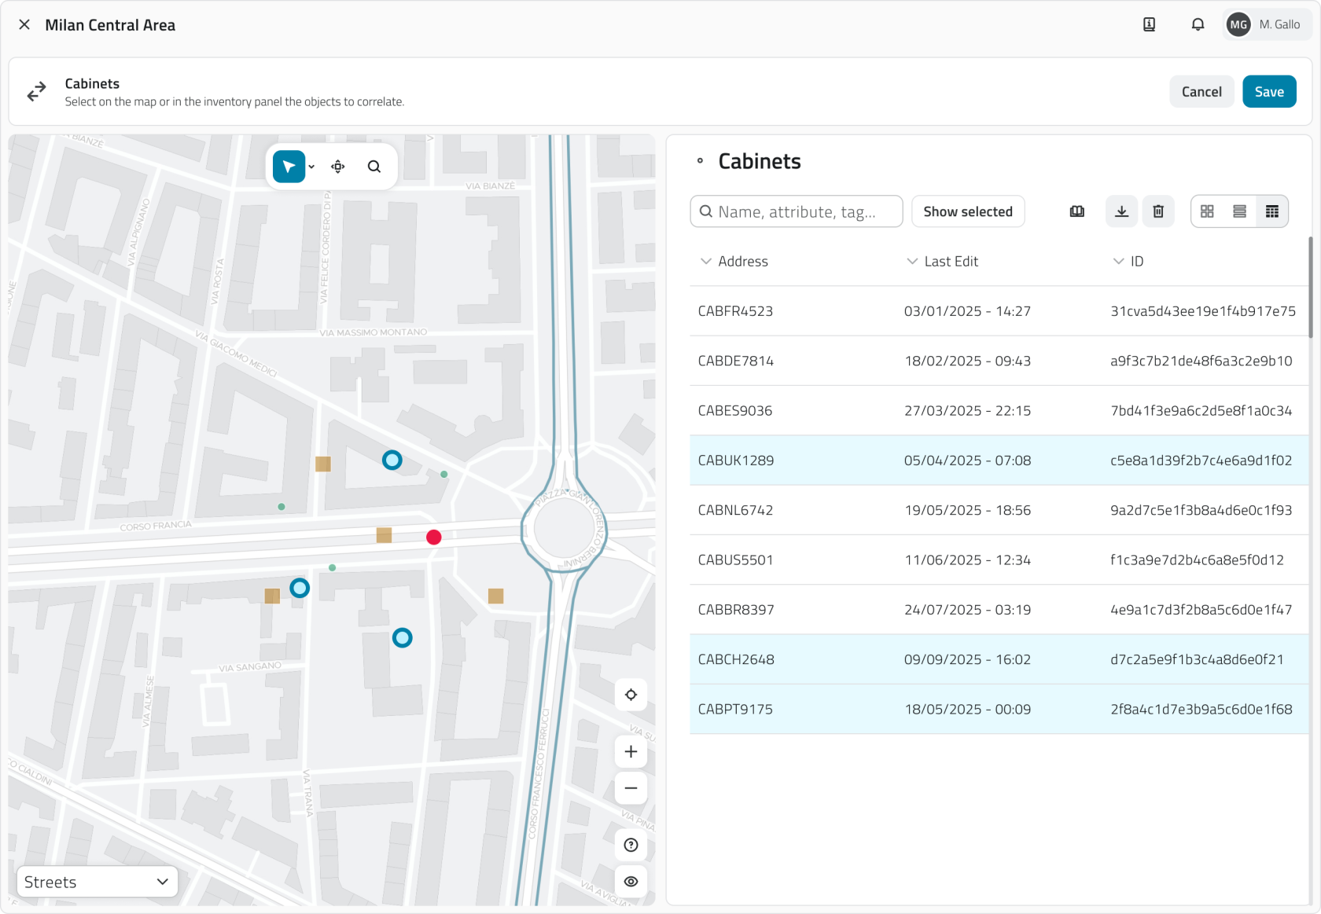1321x914 pixels.
Task: Activate the pan map tool
Action: coord(338,167)
